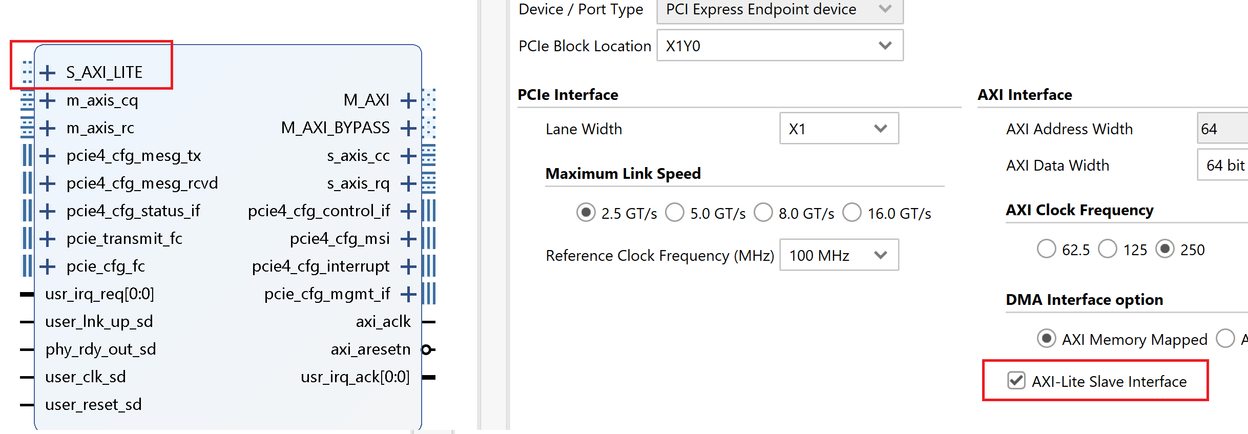
Task: Choose AXI Memory Mapped DMA option
Action: pyautogui.click(x=1046, y=339)
